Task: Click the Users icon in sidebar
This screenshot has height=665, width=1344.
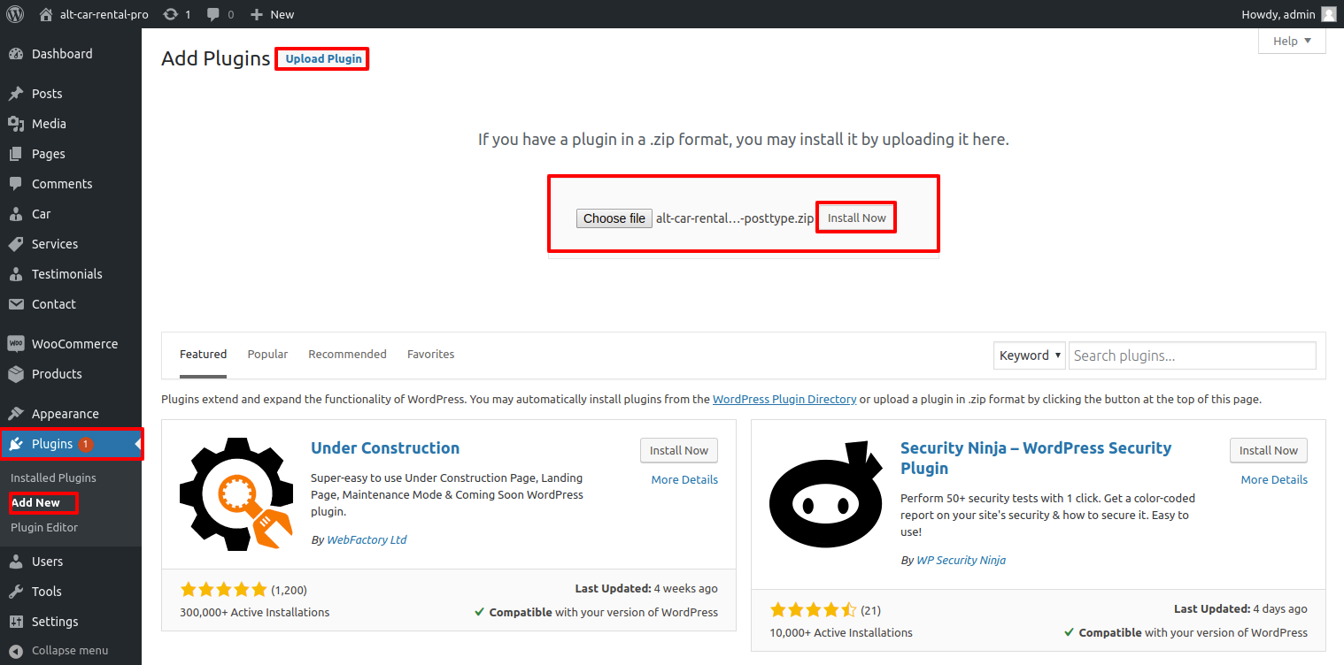Action: pos(16,562)
